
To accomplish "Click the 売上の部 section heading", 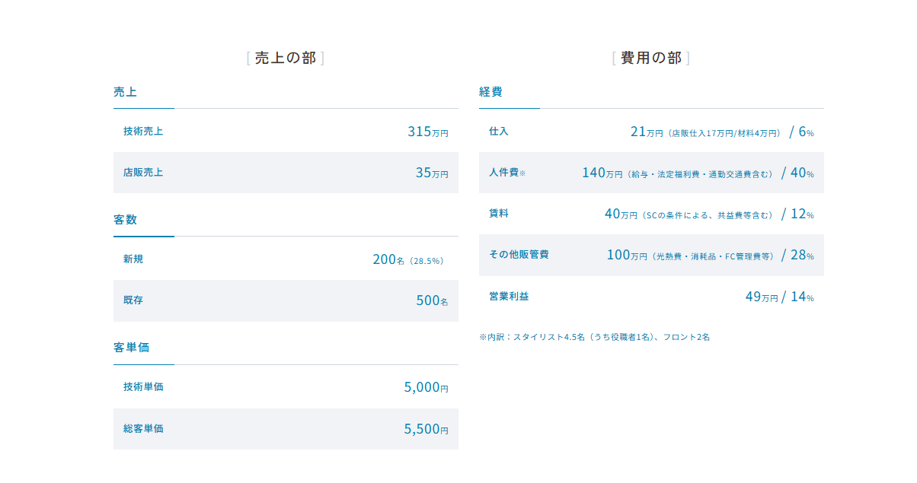I will [286, 59].
